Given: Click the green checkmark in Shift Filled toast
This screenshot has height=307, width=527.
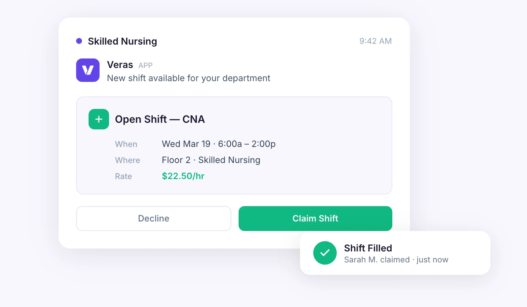Looking at the screenshot, I should [x=325, y=253].
